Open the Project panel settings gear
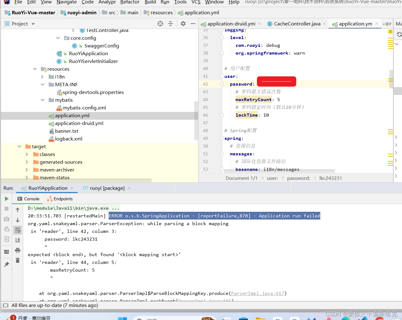 [x=183, y=23]
